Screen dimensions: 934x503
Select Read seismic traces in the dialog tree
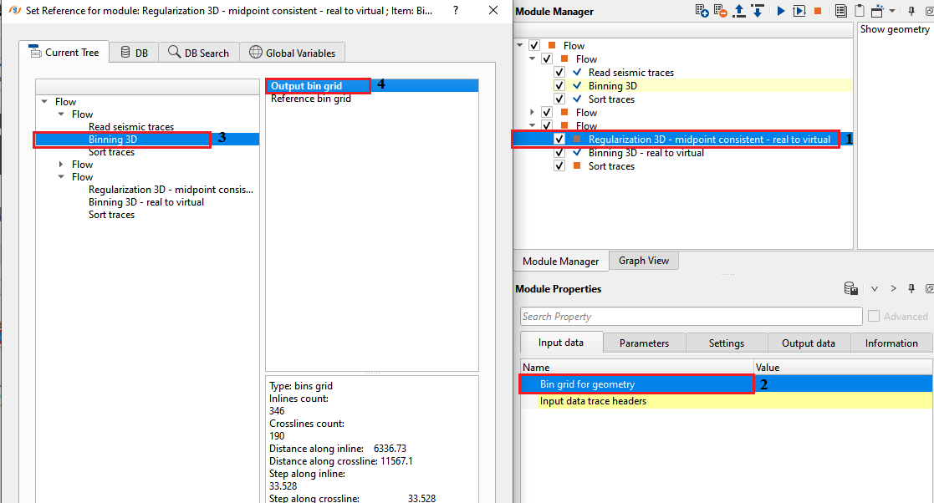131,127
